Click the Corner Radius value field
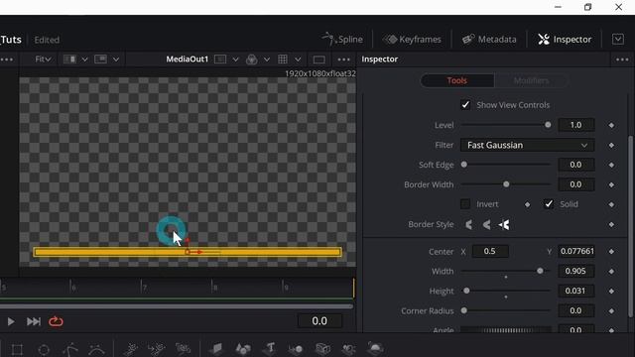 pyautogui.click(x=576, y=310)
